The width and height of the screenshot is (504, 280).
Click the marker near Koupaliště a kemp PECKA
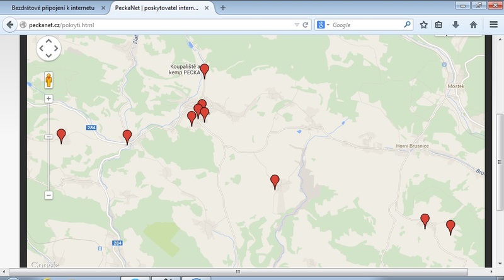204,71
